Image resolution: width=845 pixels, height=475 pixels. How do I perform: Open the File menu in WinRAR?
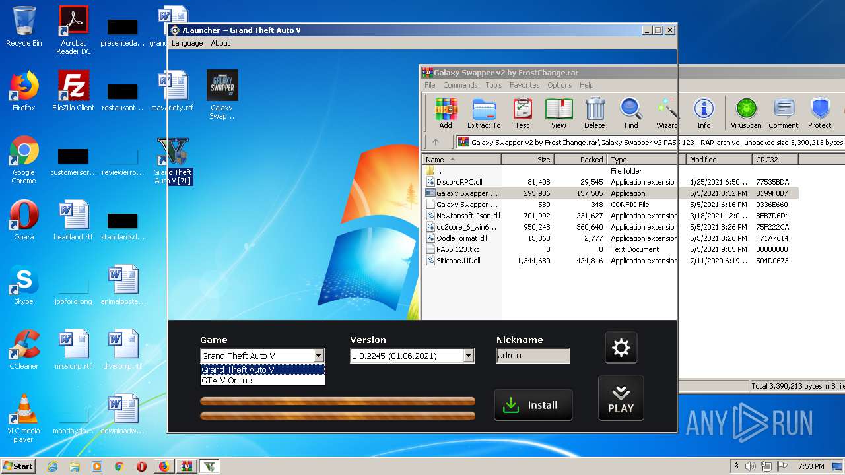point(430,85)
